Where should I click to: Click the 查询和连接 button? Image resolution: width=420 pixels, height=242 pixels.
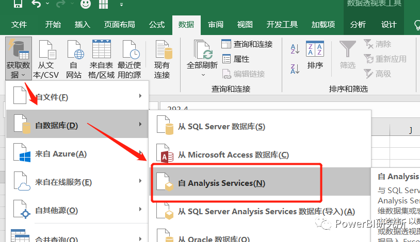[x=247, y=44]
